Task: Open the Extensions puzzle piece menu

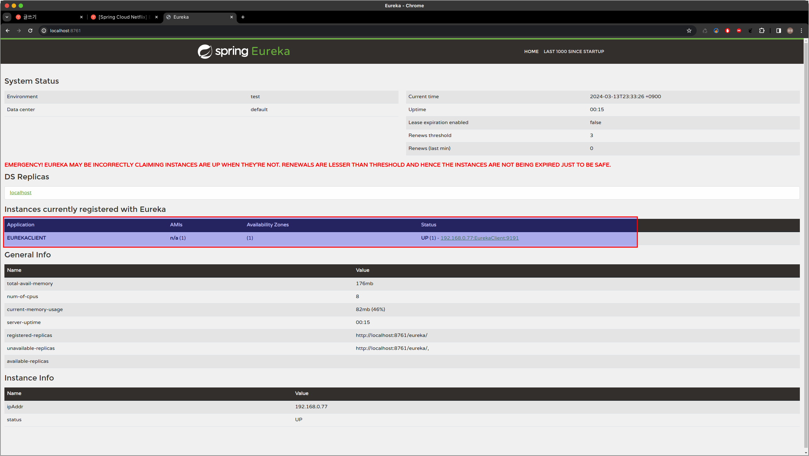Action: pos(762,31)
